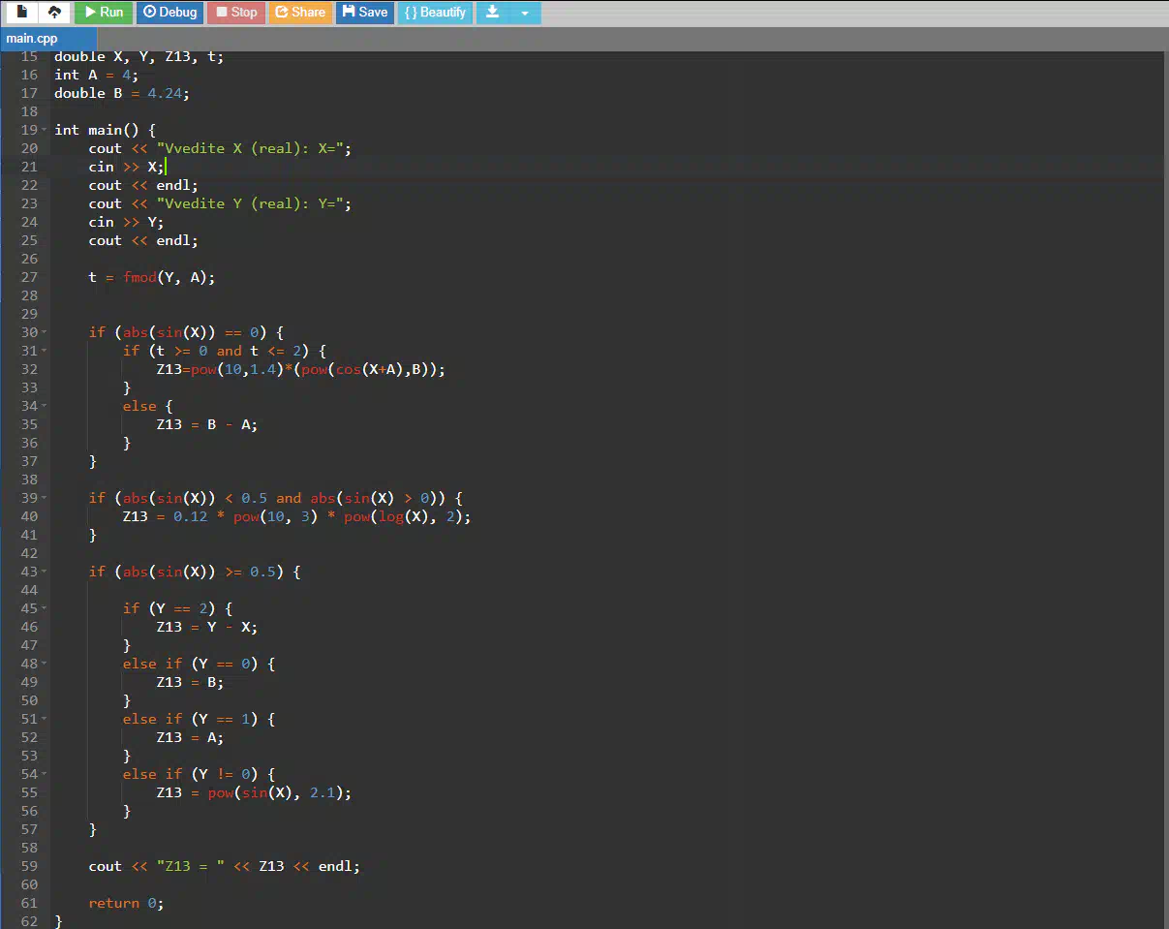Click the line "t = fmod(Y, A);"
1169x929 pixels.
coord(152,277)
